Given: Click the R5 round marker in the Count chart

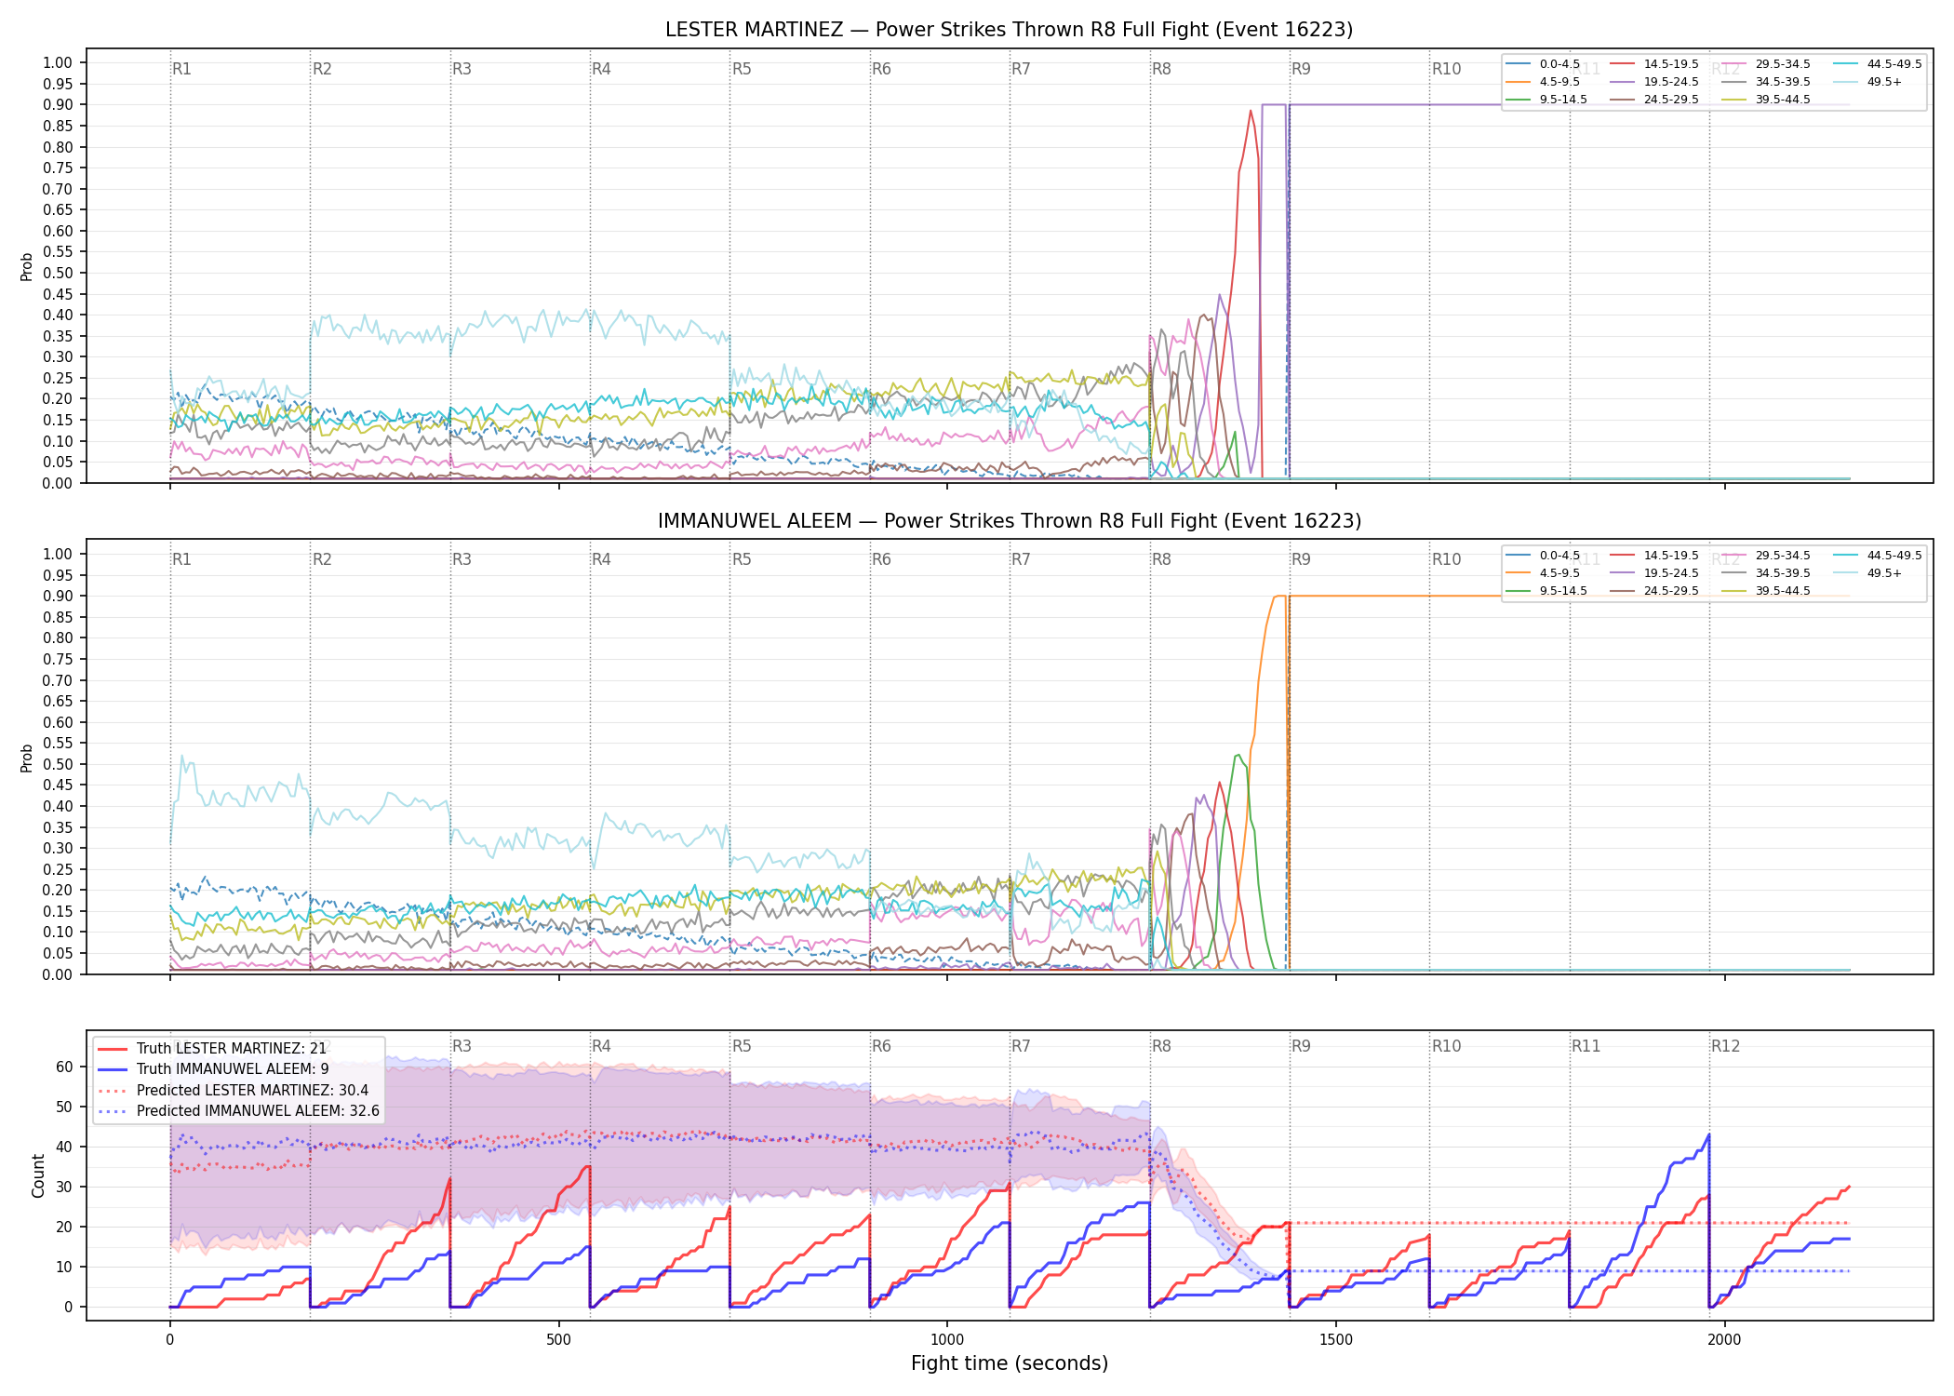Looking at the screenshot, I should (x=742, y=1046).
